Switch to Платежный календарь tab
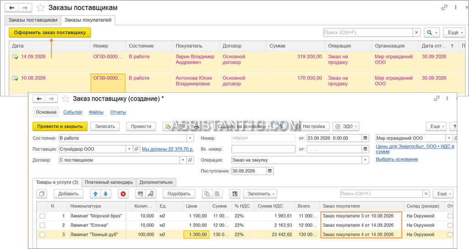Image resolution: width=469 pixels, height=249 pixels. (109, 182)
